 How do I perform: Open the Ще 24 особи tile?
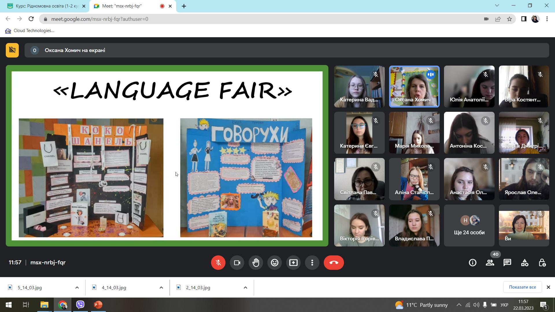pyautogui.click(x=469, y=226)
